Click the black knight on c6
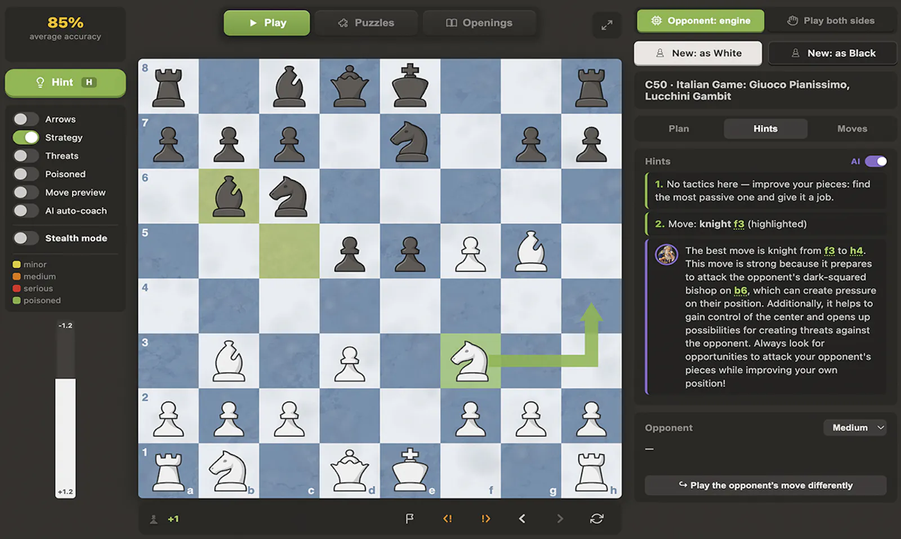The height and width of the screenshot is (539, 901). 289,196
